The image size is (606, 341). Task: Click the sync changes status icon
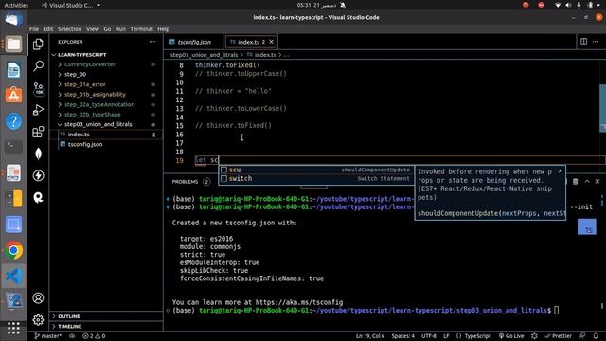[x=72, y=336]
